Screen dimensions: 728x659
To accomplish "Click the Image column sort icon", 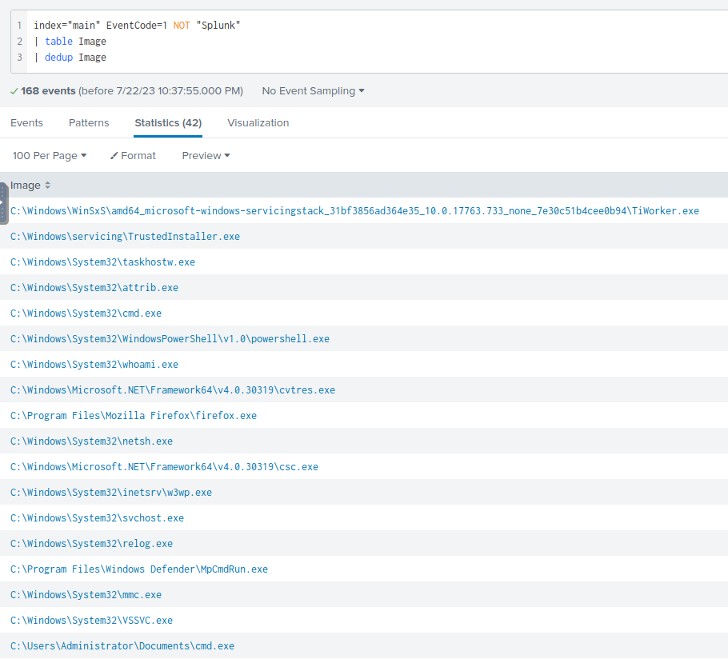I will (47, 186).
